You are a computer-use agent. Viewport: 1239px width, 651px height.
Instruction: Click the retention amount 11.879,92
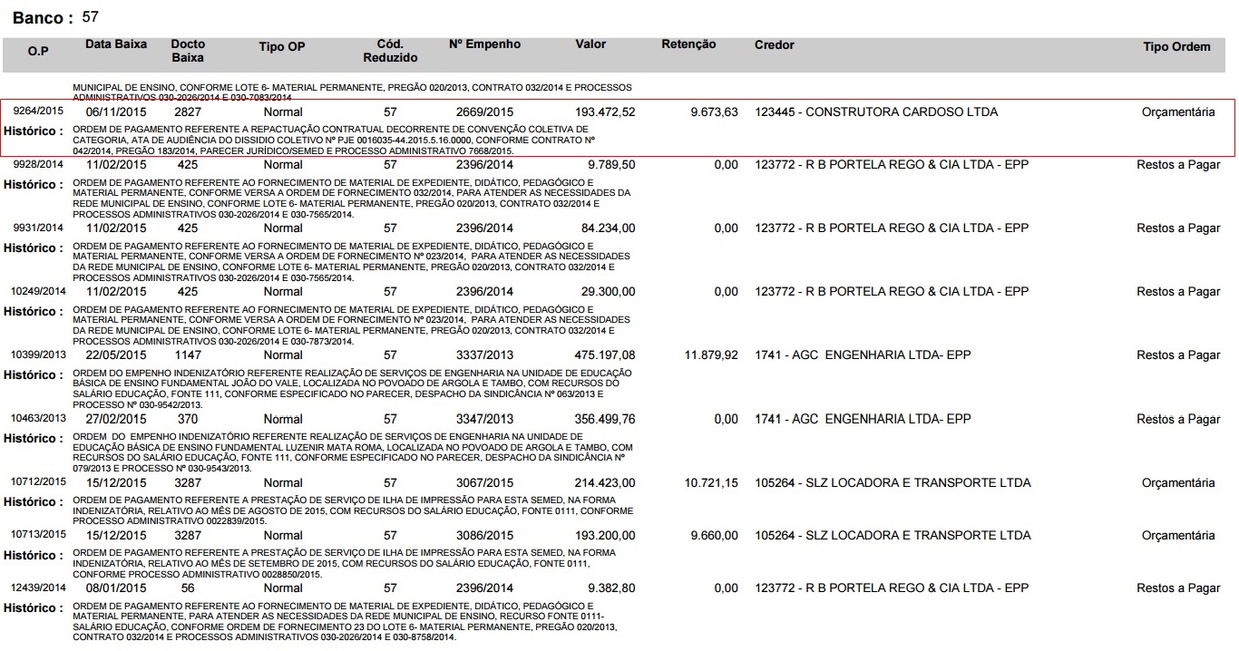coord(711,355)
